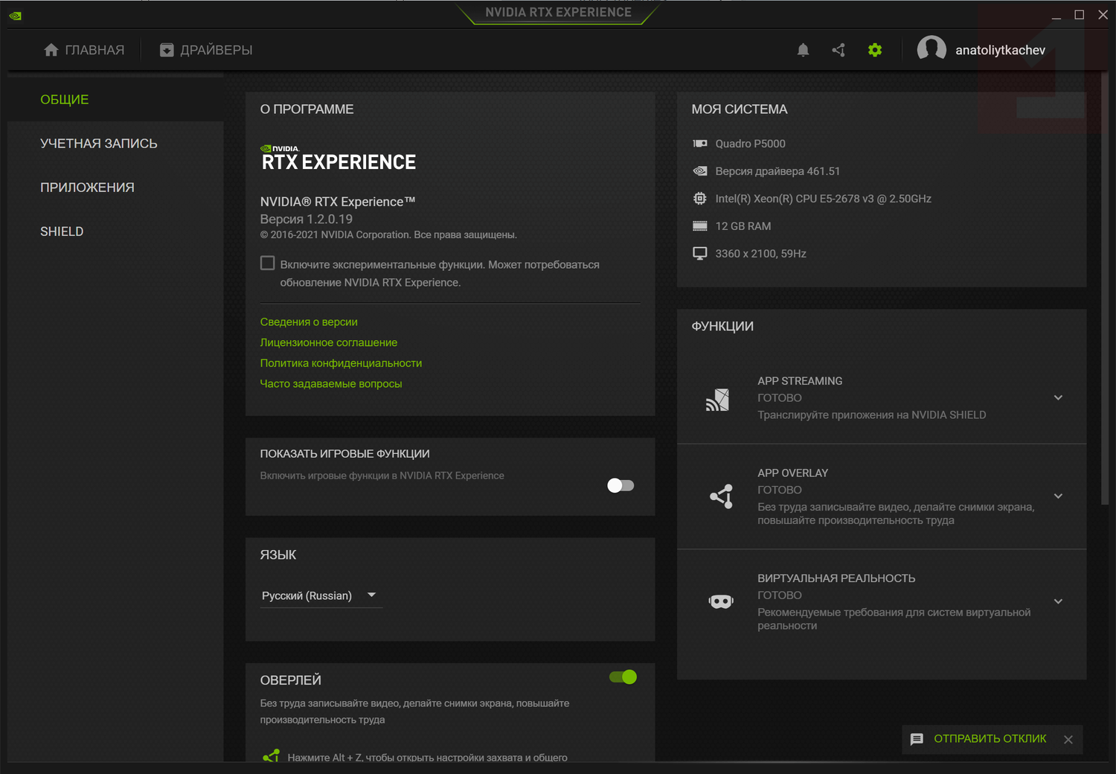Click the 3360 x 2100, 59Hz text
This screenshot has height=774, width=1116.
point(761,254)
